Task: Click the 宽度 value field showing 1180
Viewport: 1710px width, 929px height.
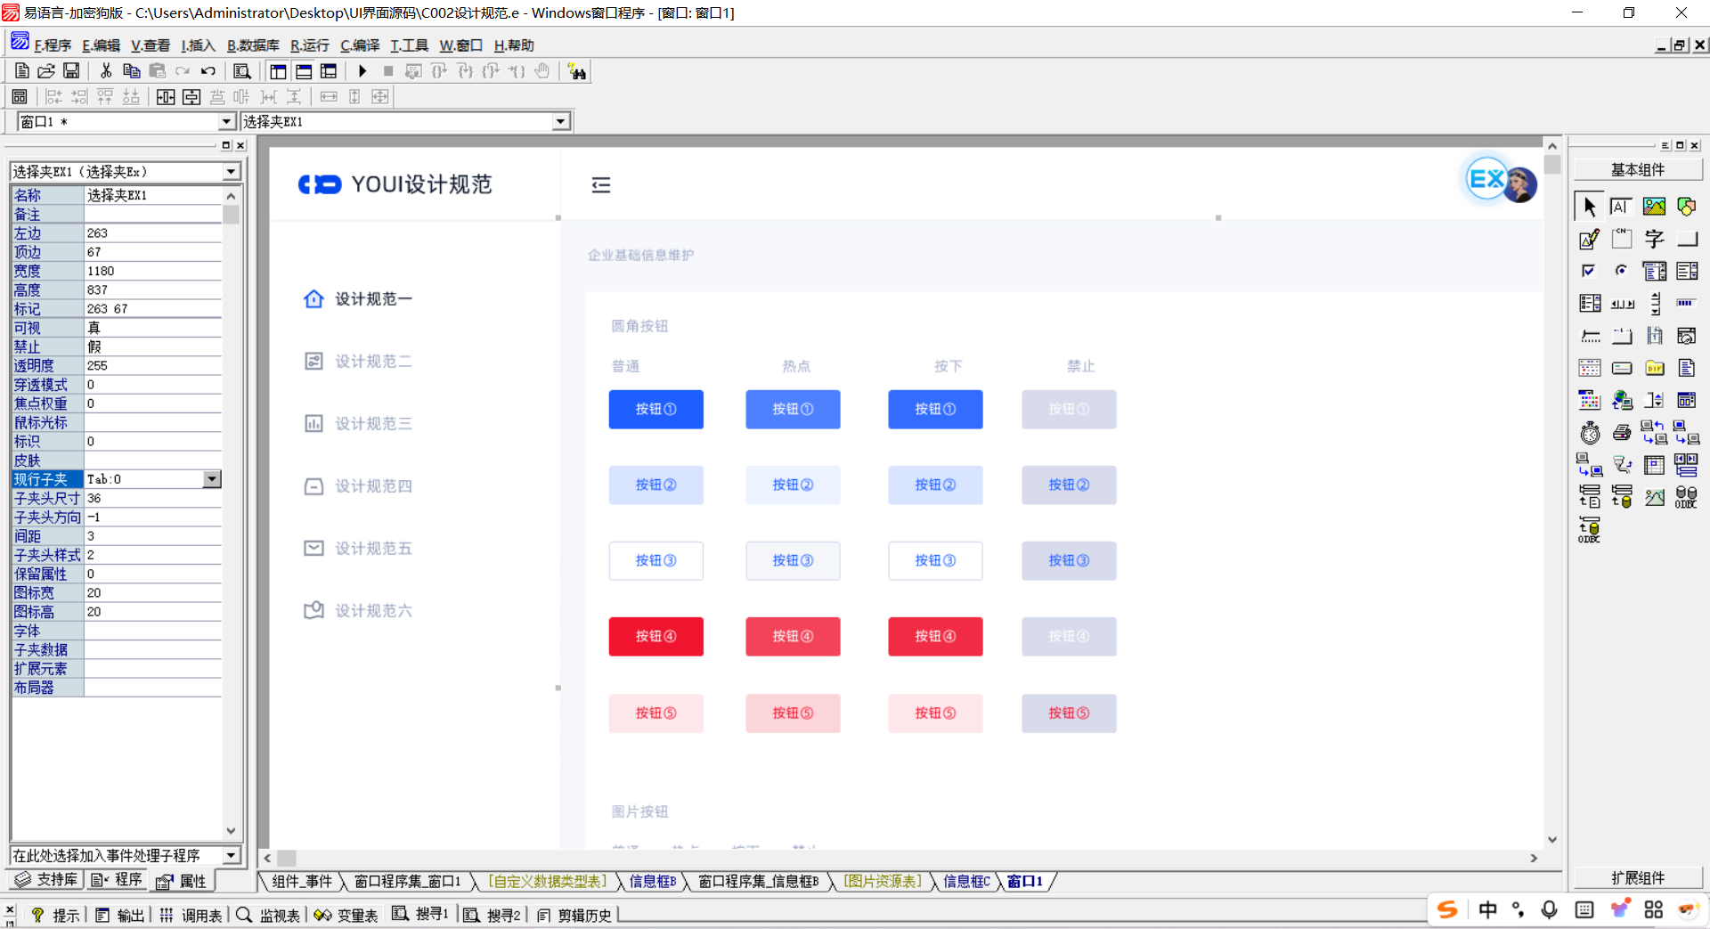Action: coord(151,271)
